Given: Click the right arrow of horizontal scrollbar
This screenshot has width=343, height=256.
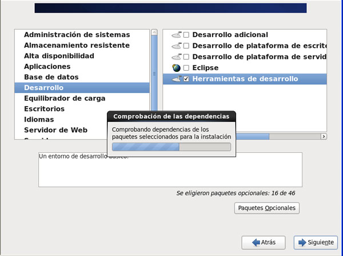Looking at the screenshot, I should [324, 137].
